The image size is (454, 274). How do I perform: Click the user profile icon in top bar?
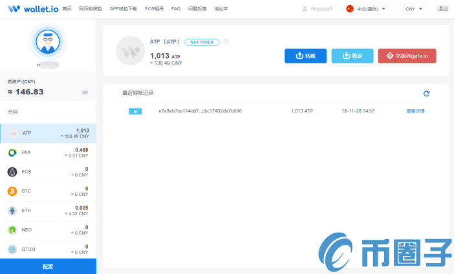click(305, 9)
